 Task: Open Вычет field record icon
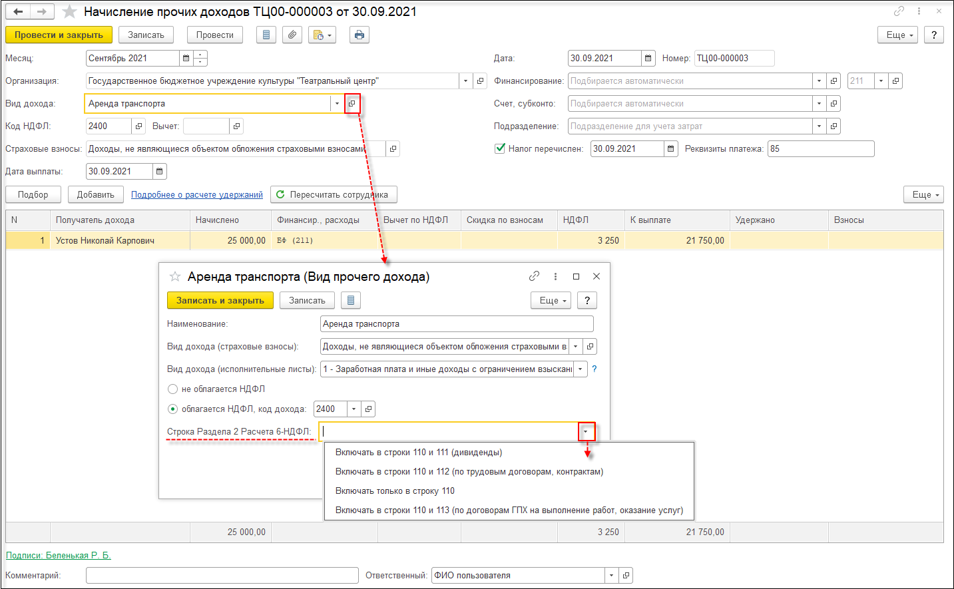pos(236,126)
